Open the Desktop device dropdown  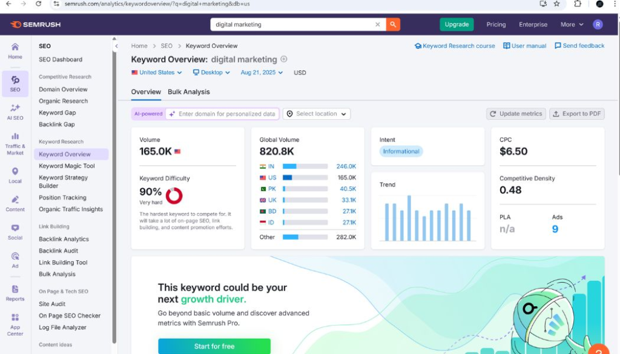click(x=211, y=73)
